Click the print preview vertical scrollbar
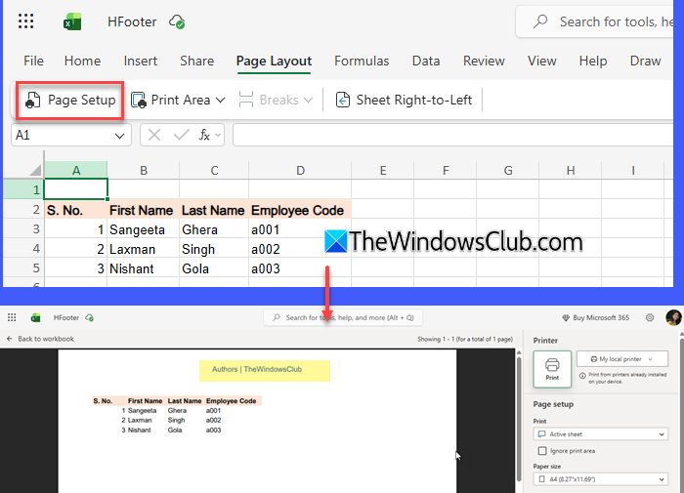Image resolution: width=684 pixels, height=493 pixels. point(519,421)
